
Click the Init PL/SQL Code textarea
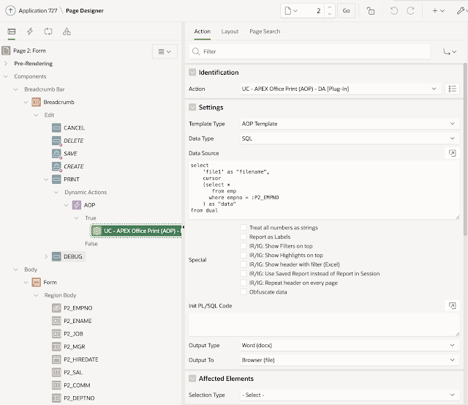[x=324, y=324]
